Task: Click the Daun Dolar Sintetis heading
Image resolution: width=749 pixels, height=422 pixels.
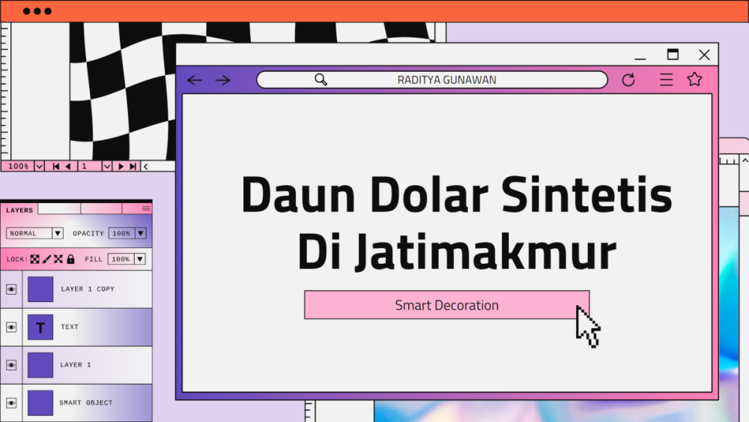Action: pos(457,195)
